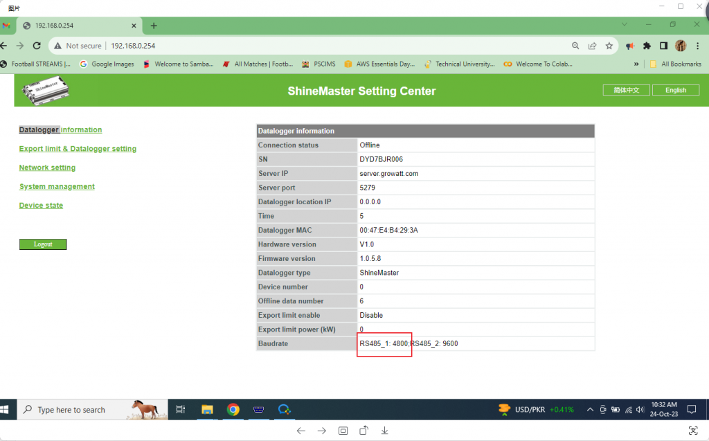Open the USD/PKR currency widget
The image size is (709, 441).
coord(536,409)
